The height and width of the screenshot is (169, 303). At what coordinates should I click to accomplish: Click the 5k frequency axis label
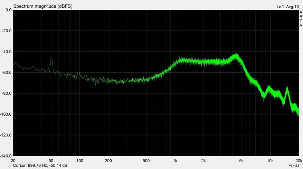(242, 161)
